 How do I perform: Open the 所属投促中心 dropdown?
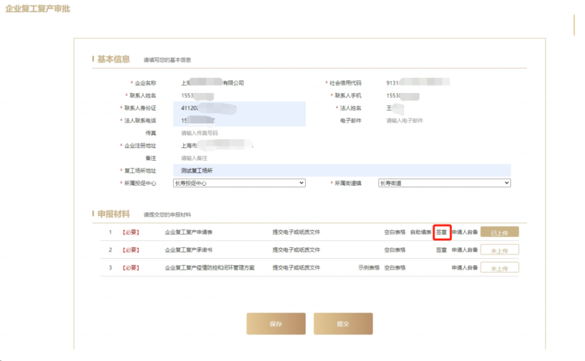pyautogui.click(x=239, y=183)
